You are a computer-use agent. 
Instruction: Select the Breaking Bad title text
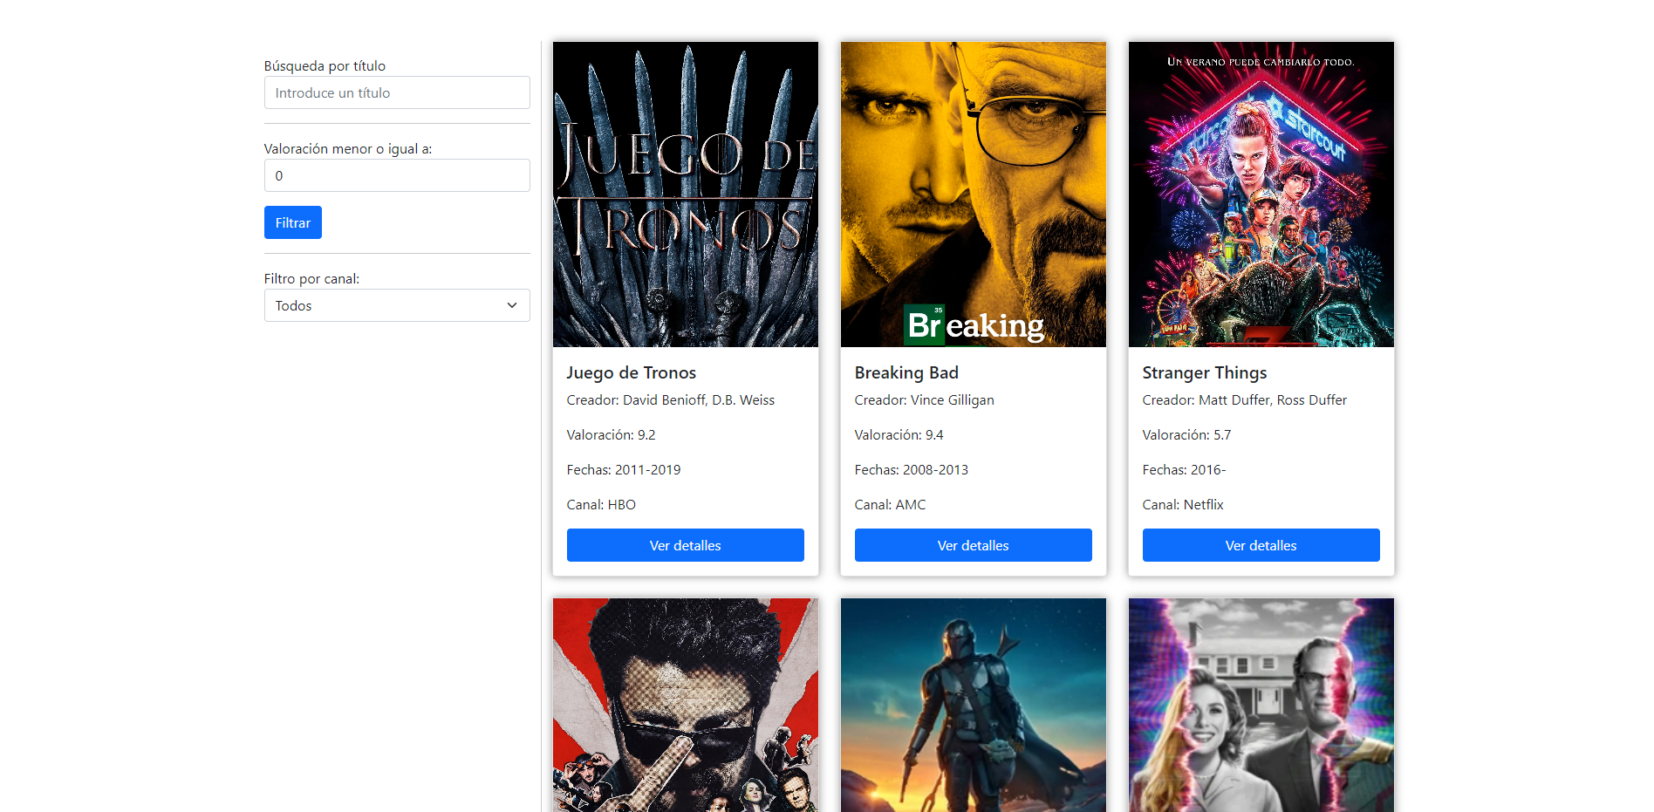906,372
